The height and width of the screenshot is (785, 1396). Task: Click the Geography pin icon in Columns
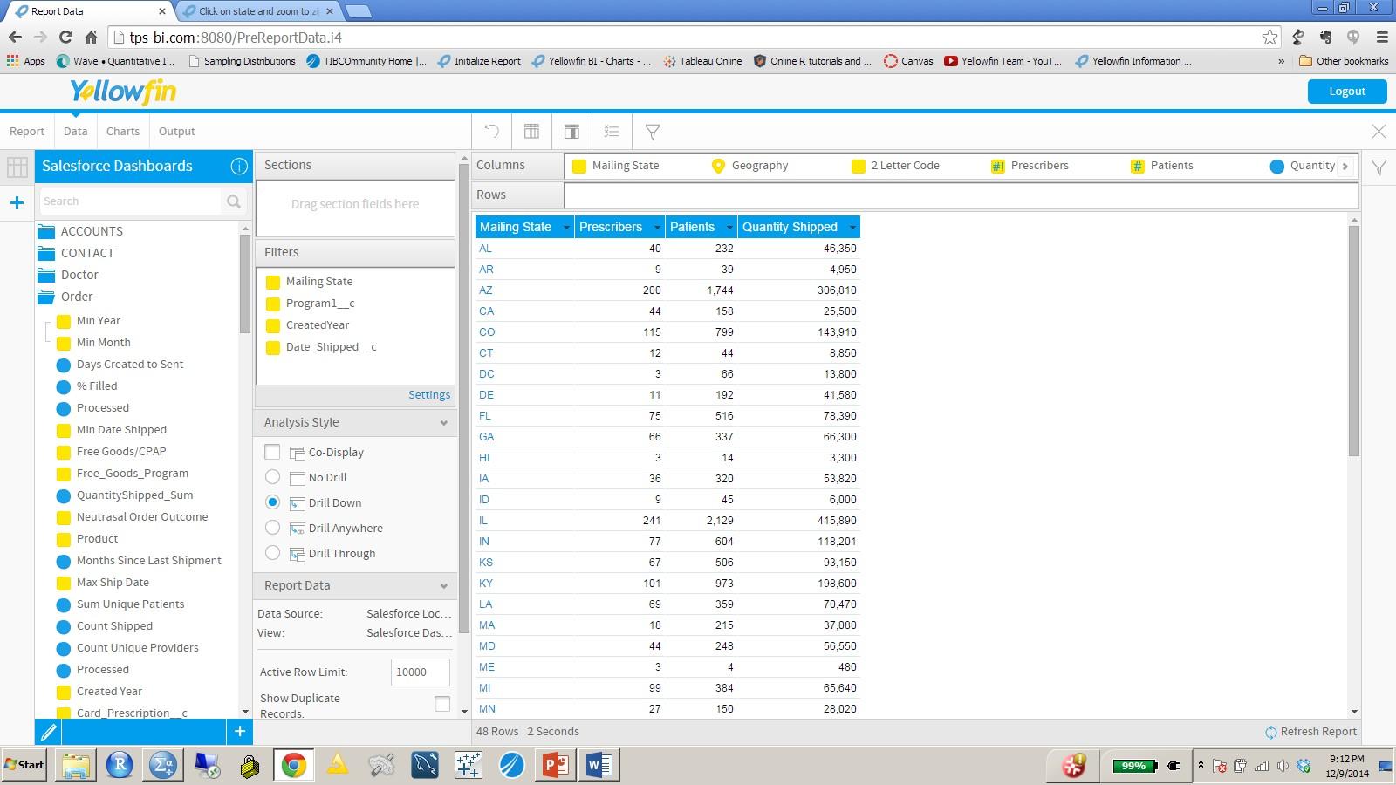coord(718,167)
